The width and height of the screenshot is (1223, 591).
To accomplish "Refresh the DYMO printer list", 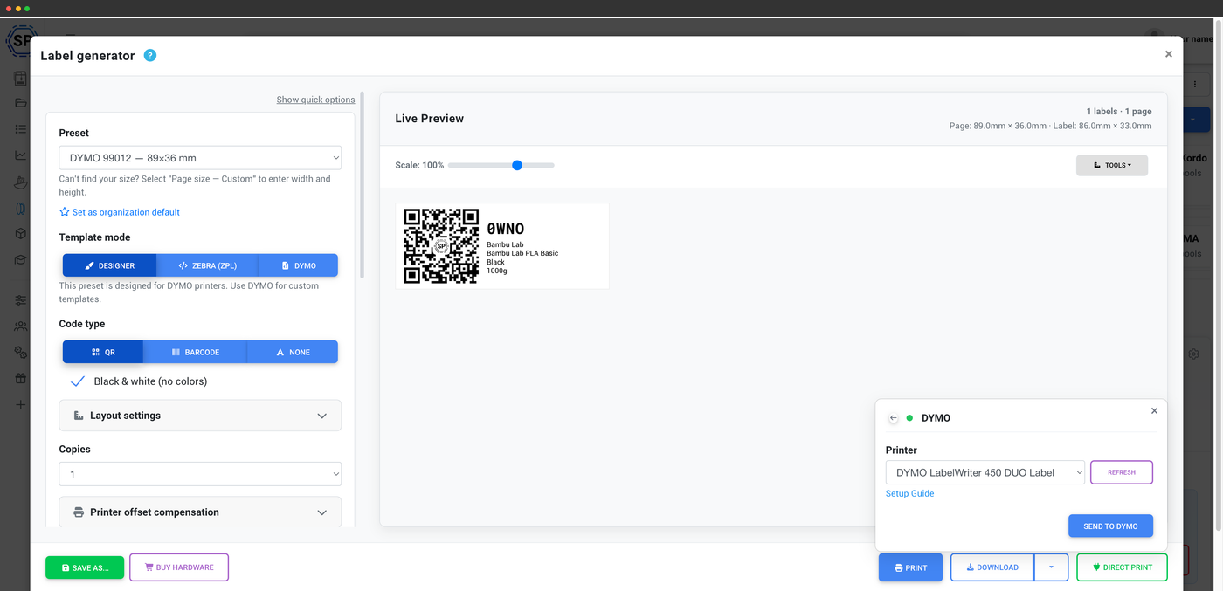I will (1122, 472).
